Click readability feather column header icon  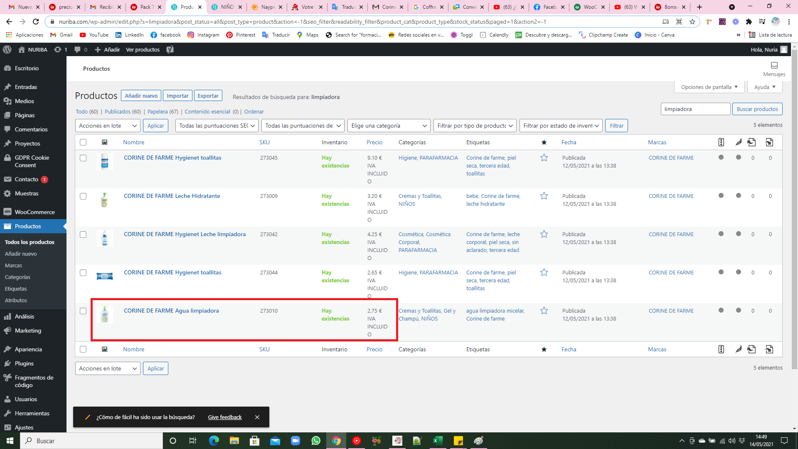tap(739, 142)
